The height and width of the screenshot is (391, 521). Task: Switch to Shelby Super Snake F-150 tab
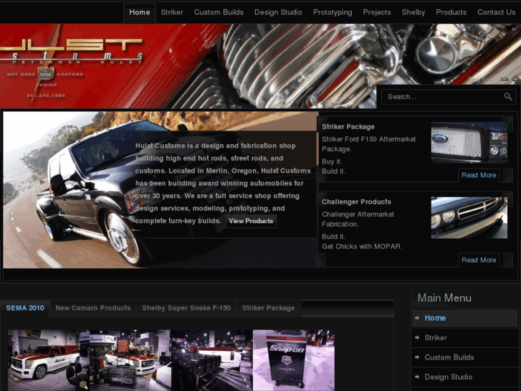point(186,308)
